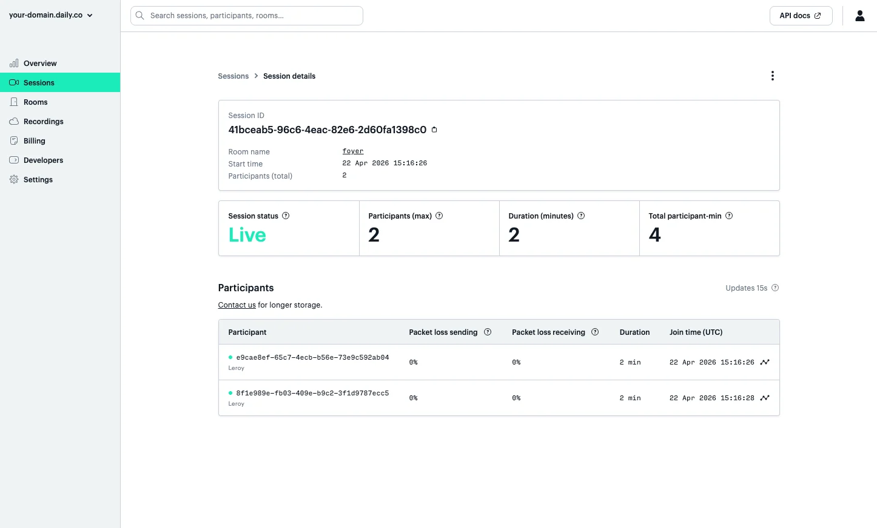This screenshot has width=877, height=528.
Task: Click the search magnifier icon
Action: pos(139,16)
